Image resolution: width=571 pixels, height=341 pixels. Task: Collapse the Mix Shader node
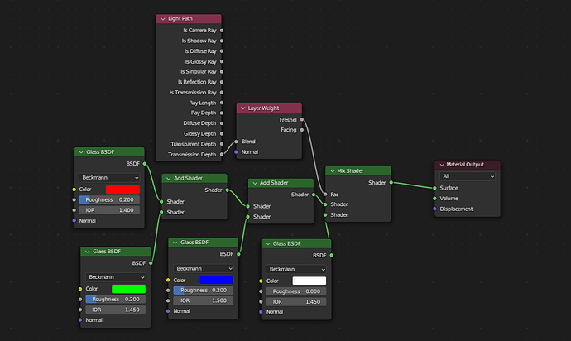pyautogui.click(x=333, y=170)
